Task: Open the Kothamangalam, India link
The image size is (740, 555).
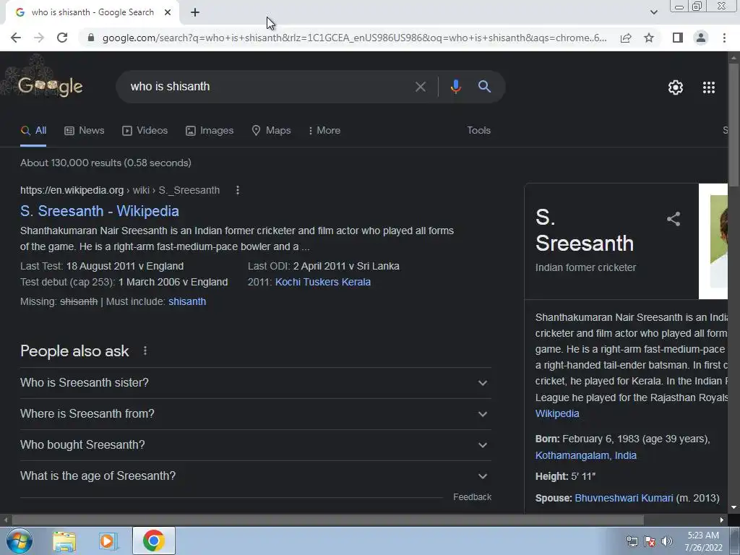Action: pyautogui.click(x=585, y=455)
